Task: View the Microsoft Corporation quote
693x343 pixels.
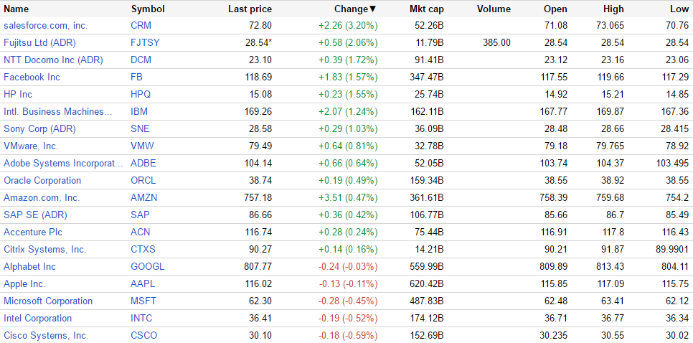Action: [48, 301]
